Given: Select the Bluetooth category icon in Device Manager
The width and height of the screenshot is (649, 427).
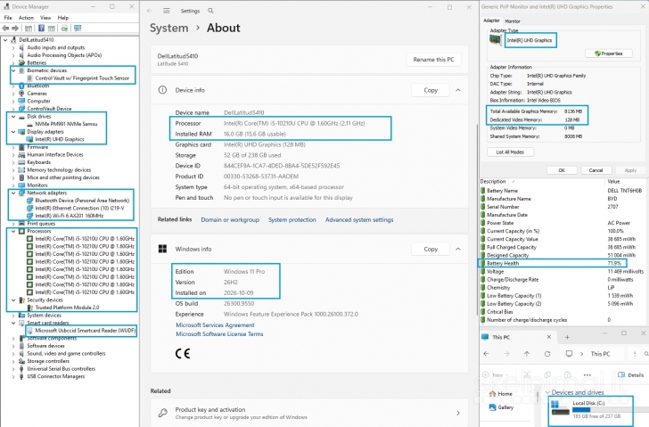Looking at the screenshot, I should point(21,86).
